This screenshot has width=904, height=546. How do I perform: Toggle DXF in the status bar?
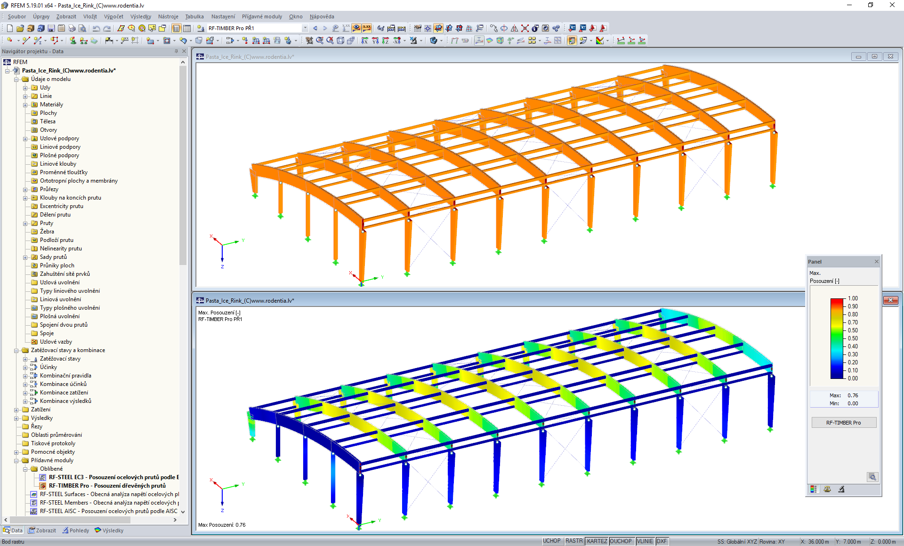[x=662, y=541]
